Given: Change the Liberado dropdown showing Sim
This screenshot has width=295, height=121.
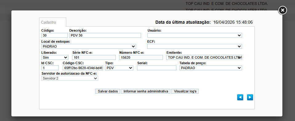Looking at the screenshot, I should (55, 57).
